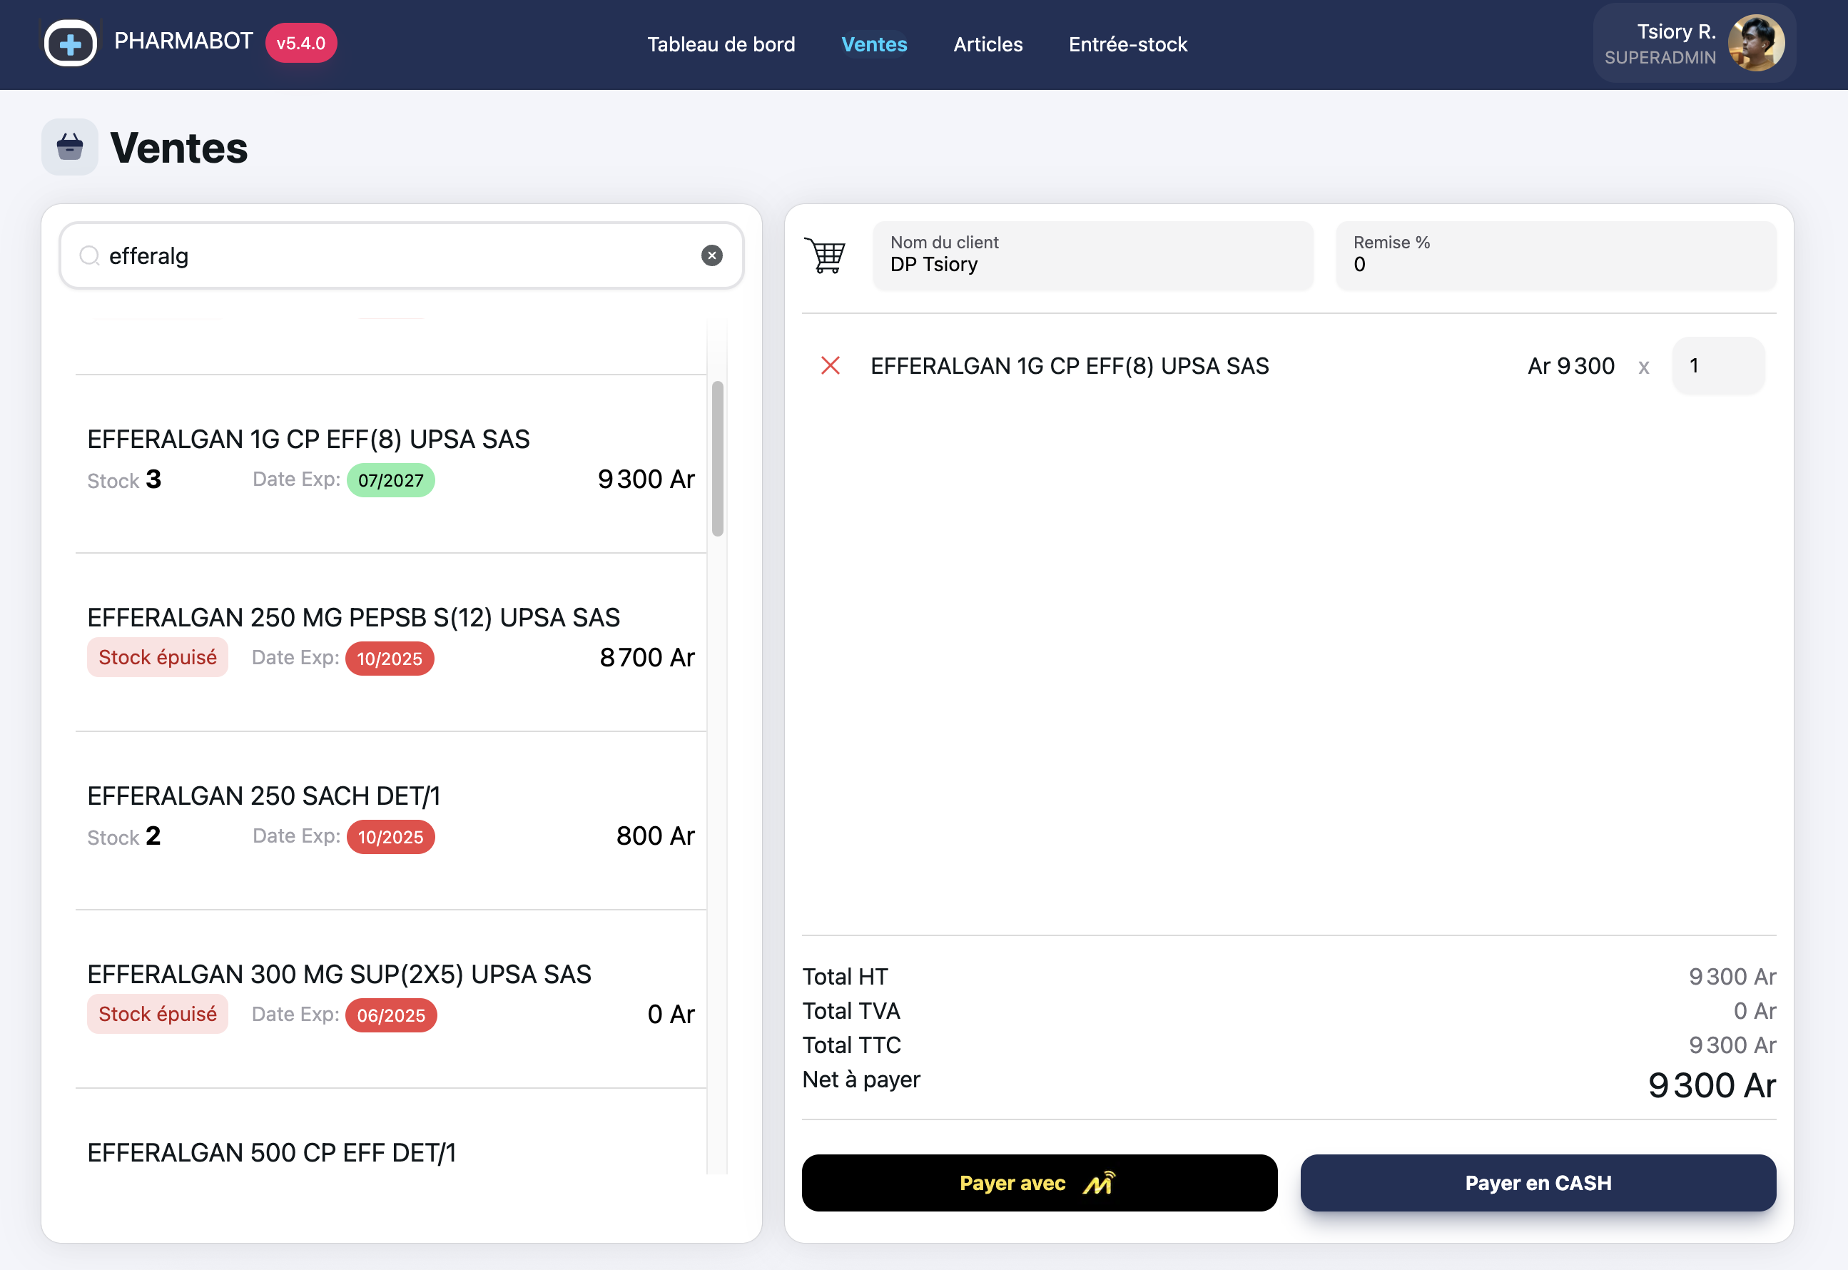Adjust the quantity for EFFERALGAN 1G
This screenshot has height=1270, width=1848.
pyautogui.click(x=1717, y=366)
